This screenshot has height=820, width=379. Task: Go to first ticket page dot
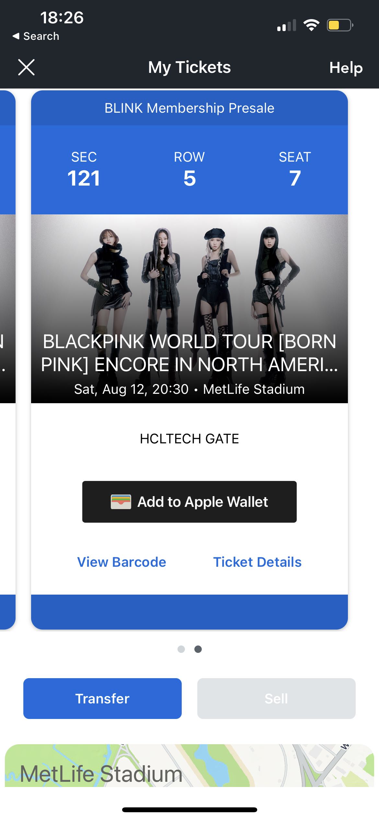coord(181,649)
